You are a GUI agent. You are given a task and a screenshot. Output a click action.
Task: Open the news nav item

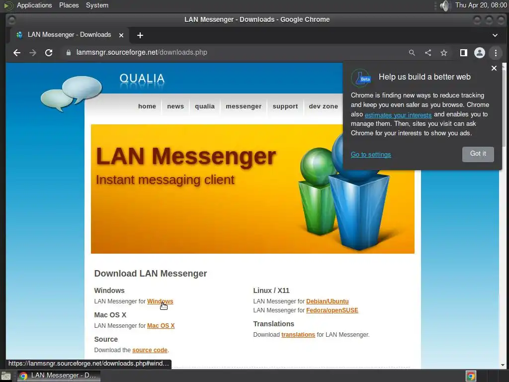(x=175, y=106)
